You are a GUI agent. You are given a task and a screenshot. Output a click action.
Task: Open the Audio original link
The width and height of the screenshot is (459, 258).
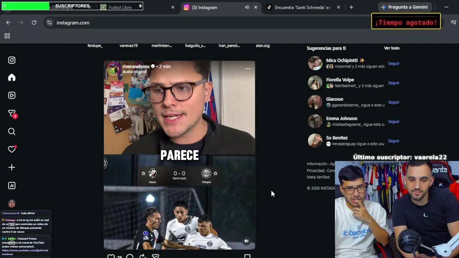(x=134, y=72)
